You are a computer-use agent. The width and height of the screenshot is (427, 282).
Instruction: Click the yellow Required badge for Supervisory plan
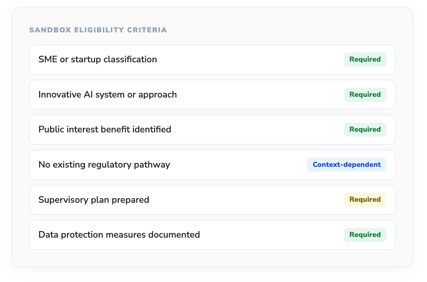[365, 200]
